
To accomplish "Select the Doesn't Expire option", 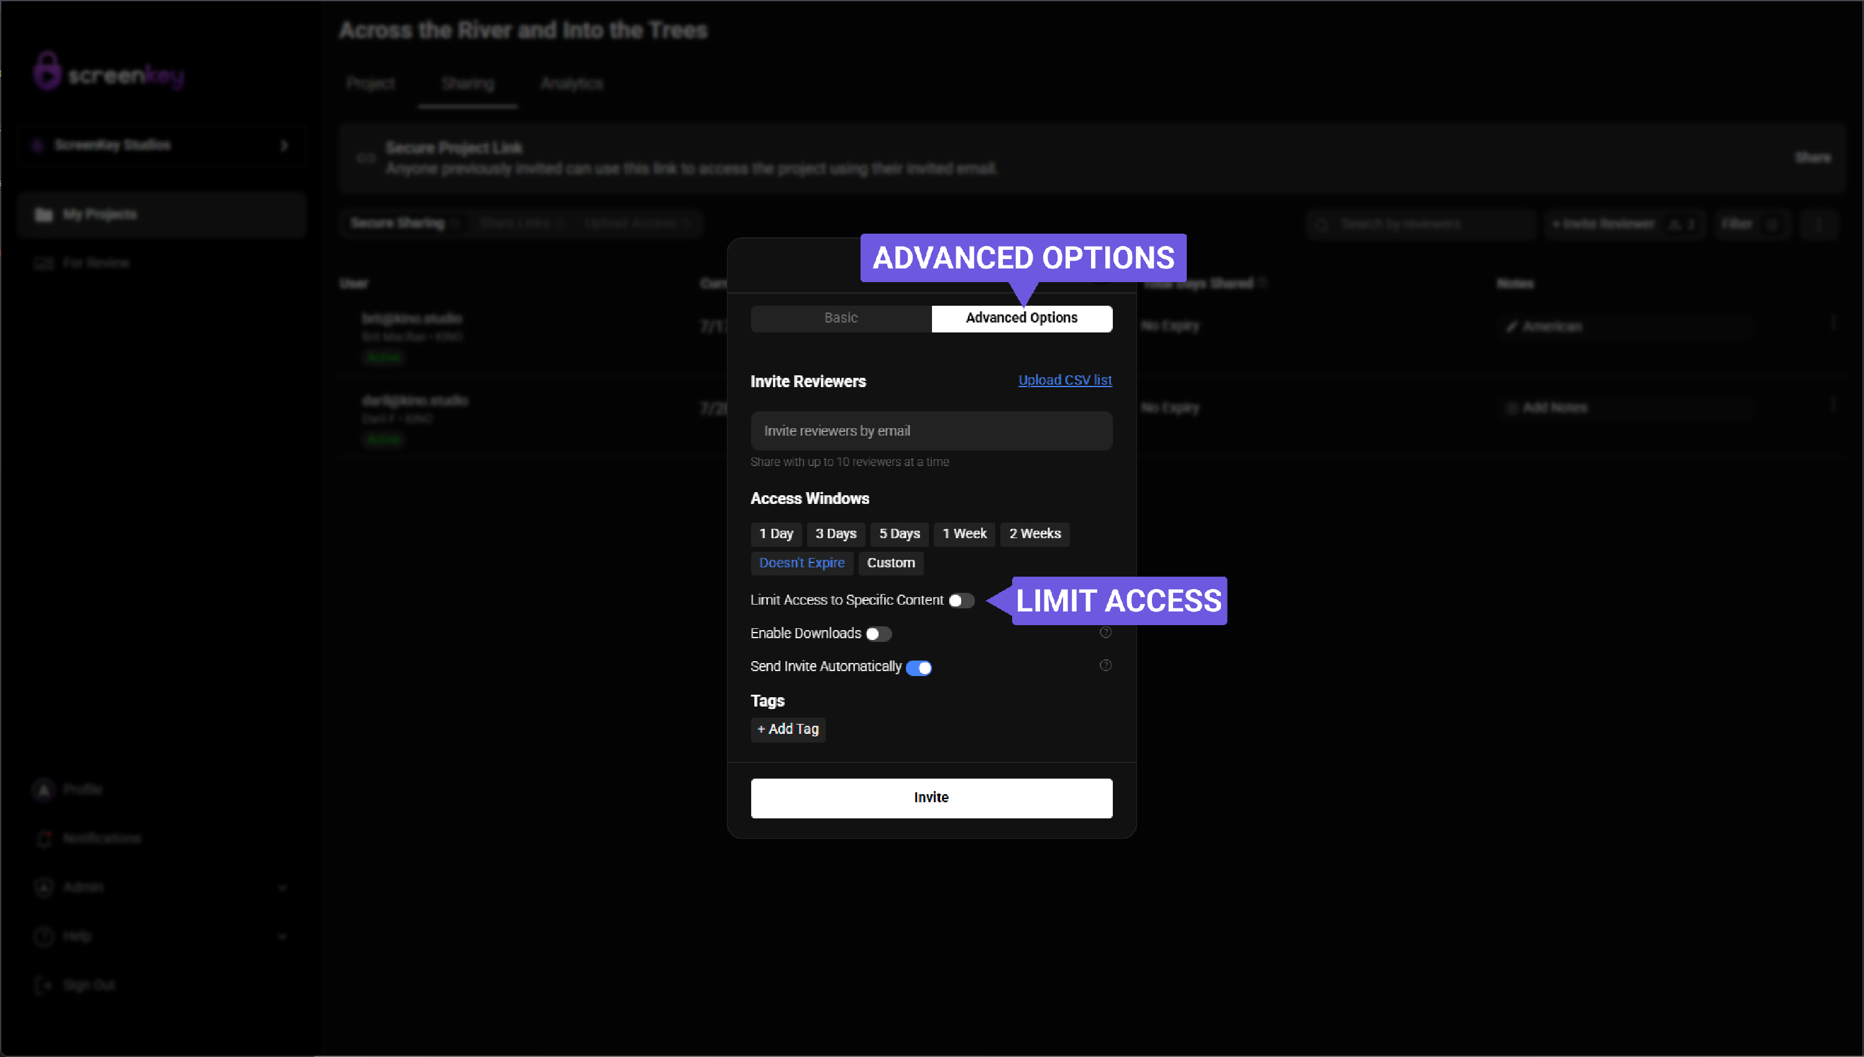I will (802, 562).
